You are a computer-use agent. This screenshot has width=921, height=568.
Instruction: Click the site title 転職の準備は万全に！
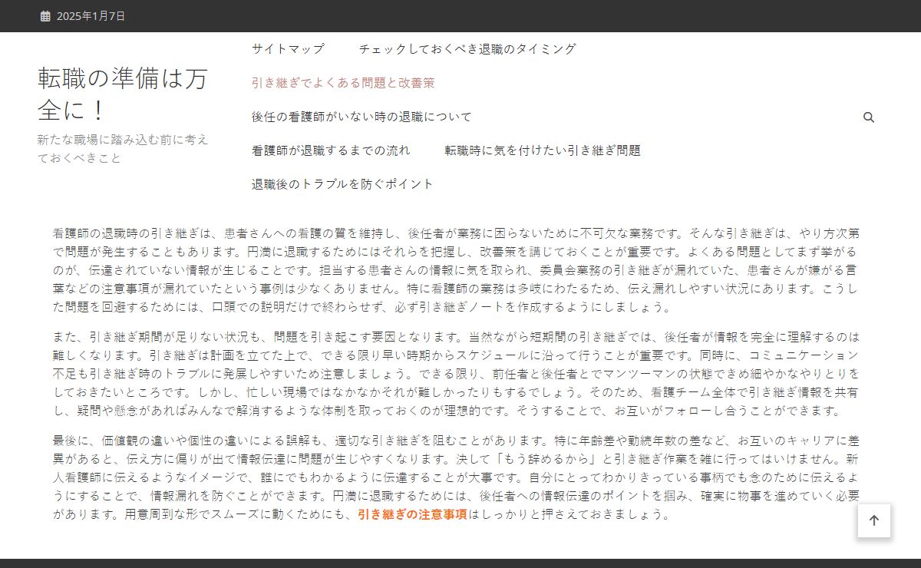pos(123,94)
